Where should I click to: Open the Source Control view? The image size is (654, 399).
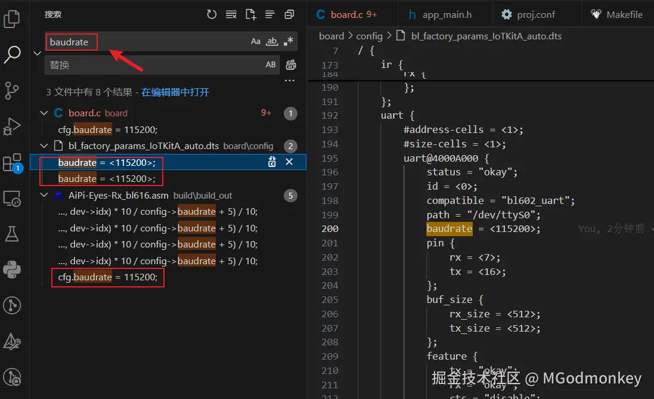point(12,90)
